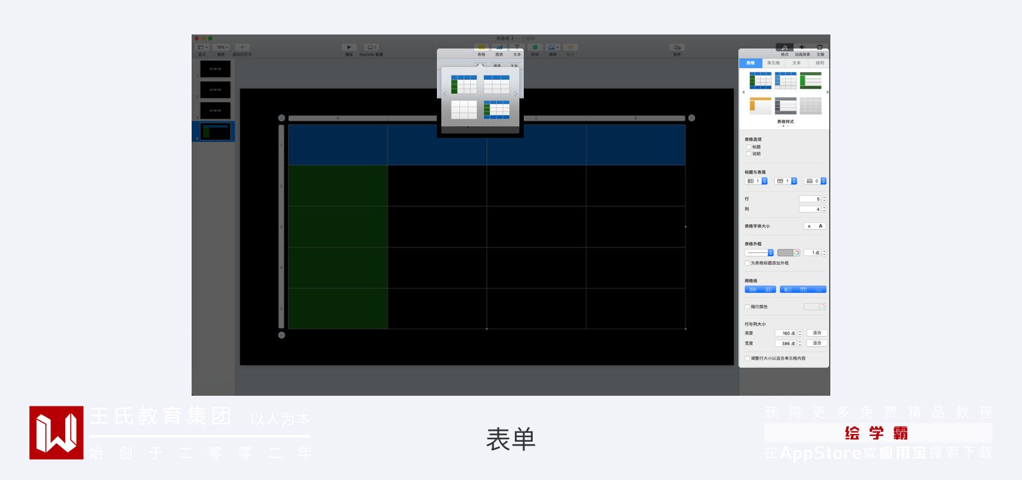Image resolution: width=1022 pixels, height=480 pixels.
Task: Pick the orange table style in inspector
Action: coord(760,106)
